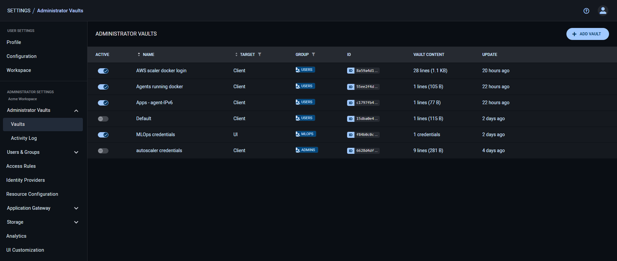Expand the Users & Groups section

click(x=76, y=152)
